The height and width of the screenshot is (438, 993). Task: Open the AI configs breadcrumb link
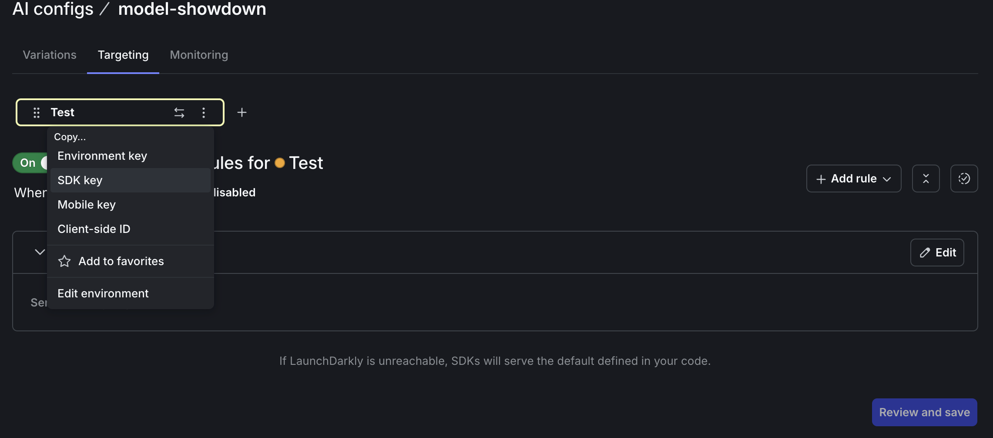click(52, 9)
